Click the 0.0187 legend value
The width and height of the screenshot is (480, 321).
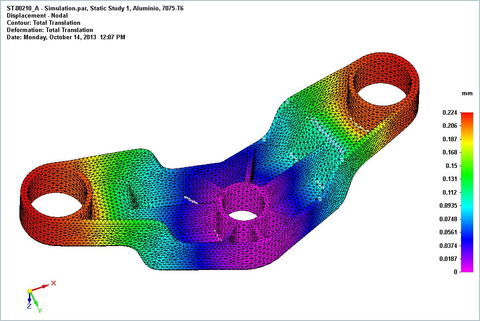pos(448,259)
